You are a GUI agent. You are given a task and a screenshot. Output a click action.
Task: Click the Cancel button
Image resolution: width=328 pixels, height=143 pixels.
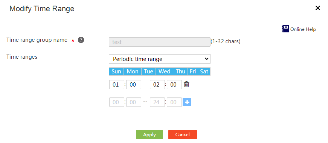[182, 135]
